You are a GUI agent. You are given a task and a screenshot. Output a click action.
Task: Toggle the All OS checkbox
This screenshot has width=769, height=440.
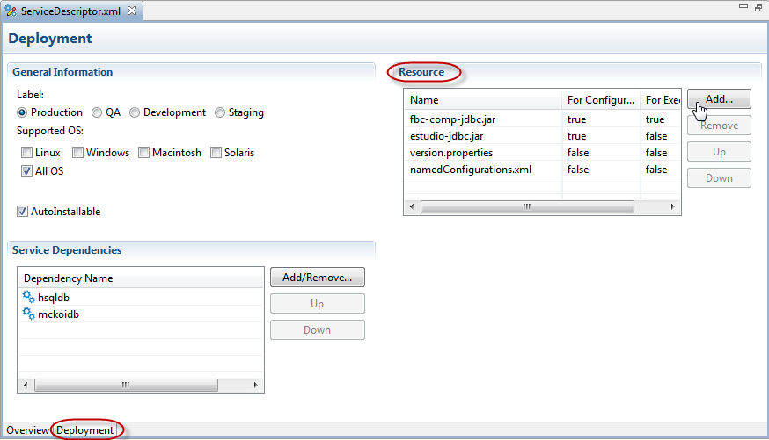click(x=27, y=171)
